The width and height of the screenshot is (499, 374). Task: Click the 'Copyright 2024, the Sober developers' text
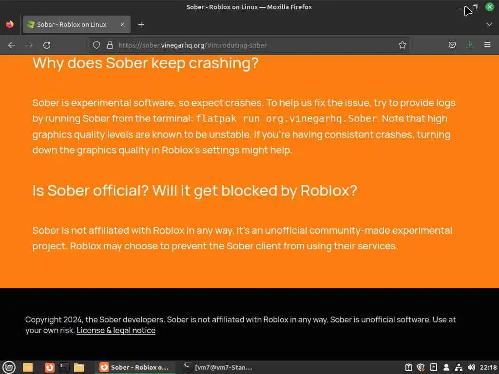coord(95,319)
